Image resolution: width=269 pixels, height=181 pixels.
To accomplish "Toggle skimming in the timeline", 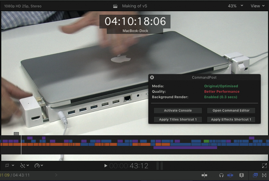I will 204,175.
